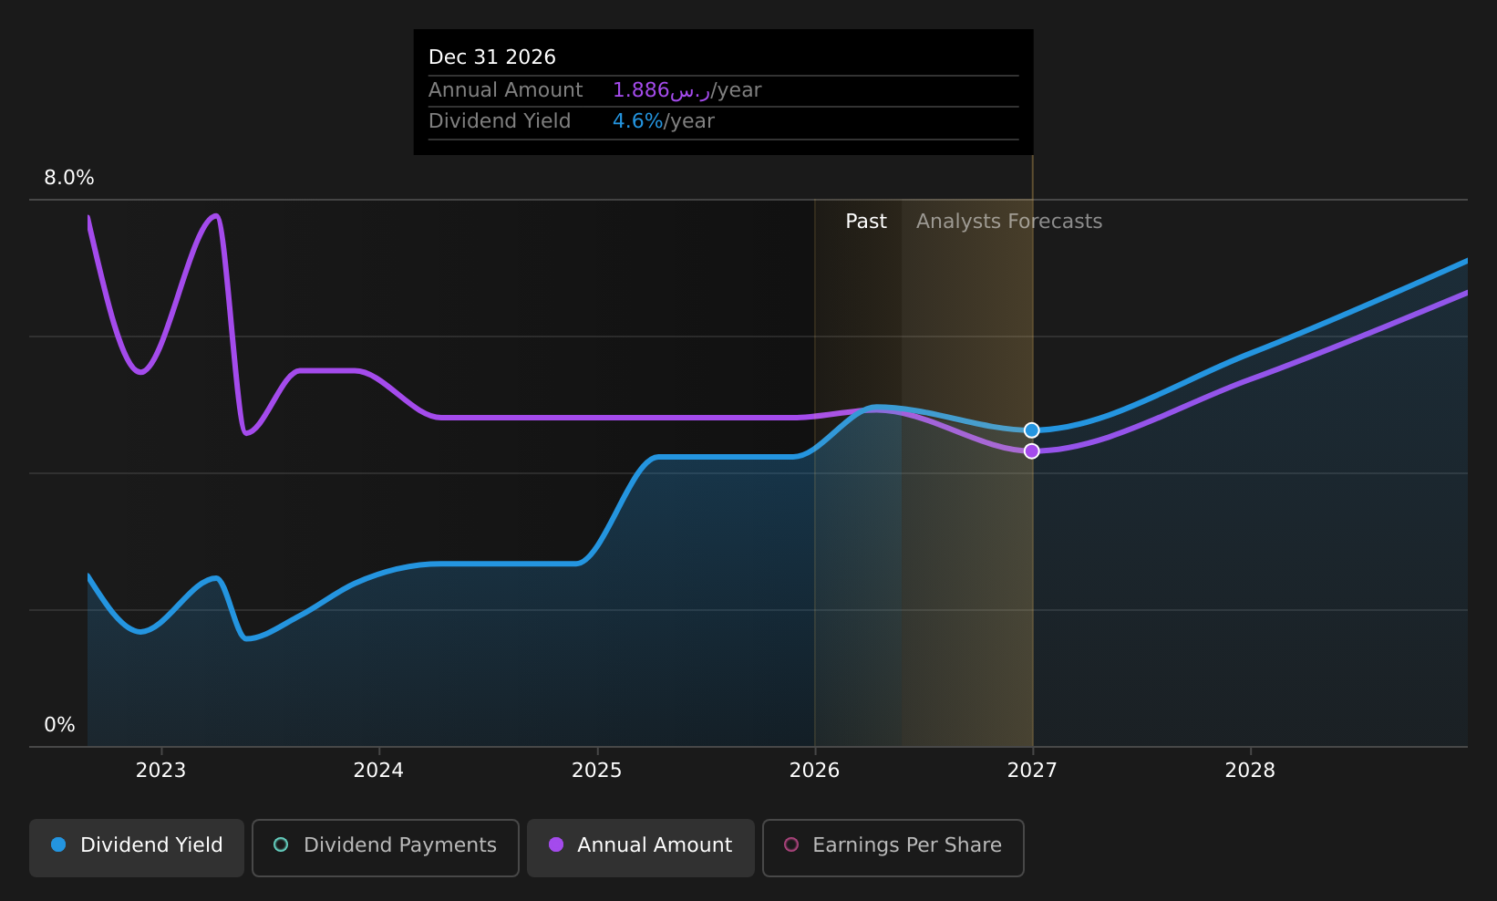
Task: Click the 4.6%/year dividend yield value
Action: tap(664, 121)
